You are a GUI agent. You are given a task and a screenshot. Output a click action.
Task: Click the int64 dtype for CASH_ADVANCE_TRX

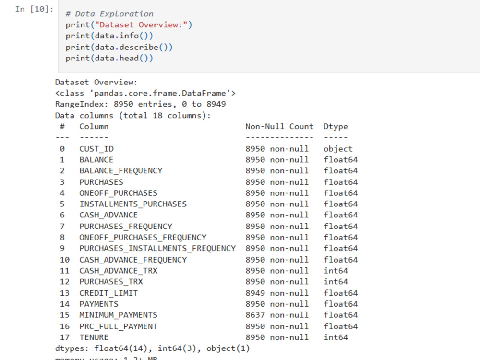(x=336, y=271)
